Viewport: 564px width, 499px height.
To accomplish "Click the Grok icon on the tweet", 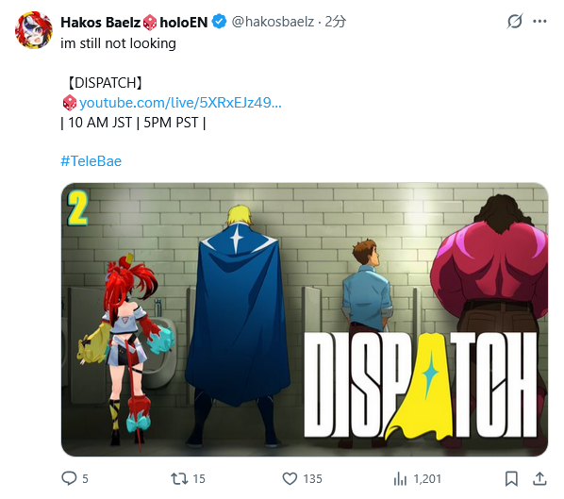I will pos(515,22).
